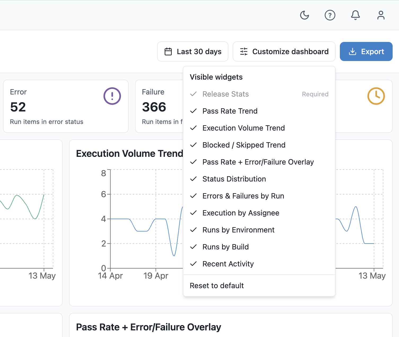The width and height of the screenshot is (399, 337).
Task: Click Run items in error status text
Action: pos(47,122)
